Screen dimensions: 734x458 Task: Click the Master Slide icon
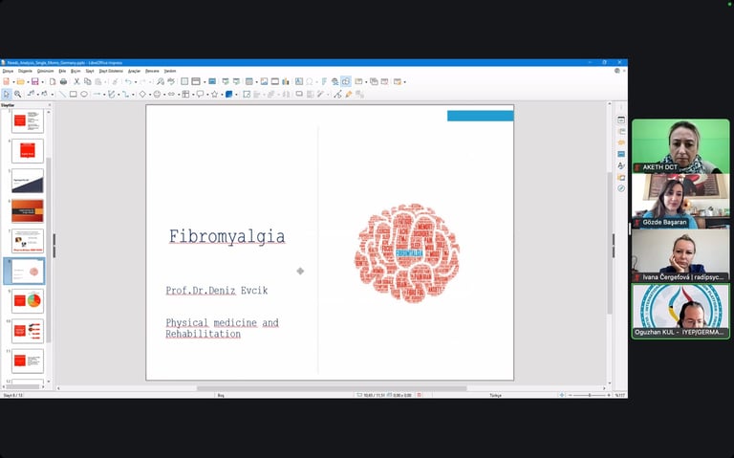coord(212,81)
